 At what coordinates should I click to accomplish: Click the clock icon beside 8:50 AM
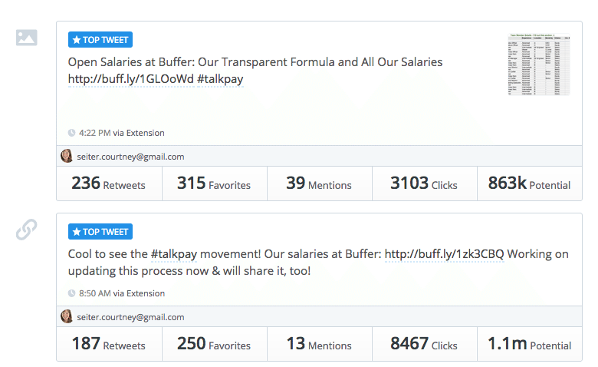(x=71, y=293)
